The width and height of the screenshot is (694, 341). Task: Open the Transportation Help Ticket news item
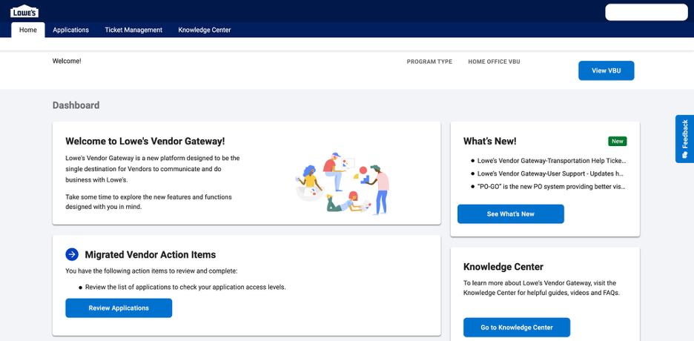point(552,161)
